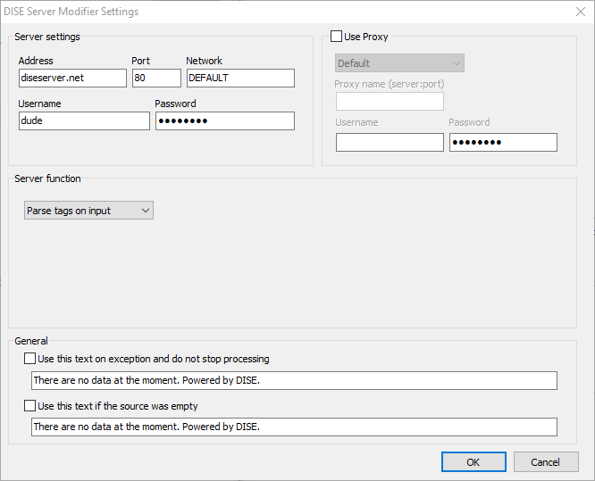Open the Server function dropdown
Screen dimensions: 595x481
point(88,211)
